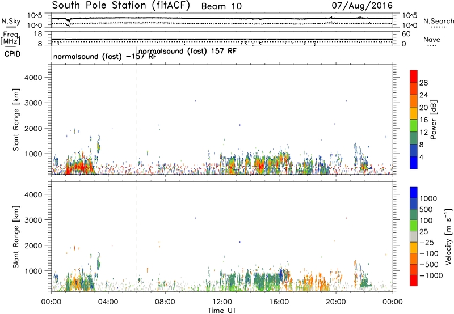Viewport: 454px width, 314px height.
Task: Click the 1000 tick on velocity panel
Action: [x=33, y=270]
